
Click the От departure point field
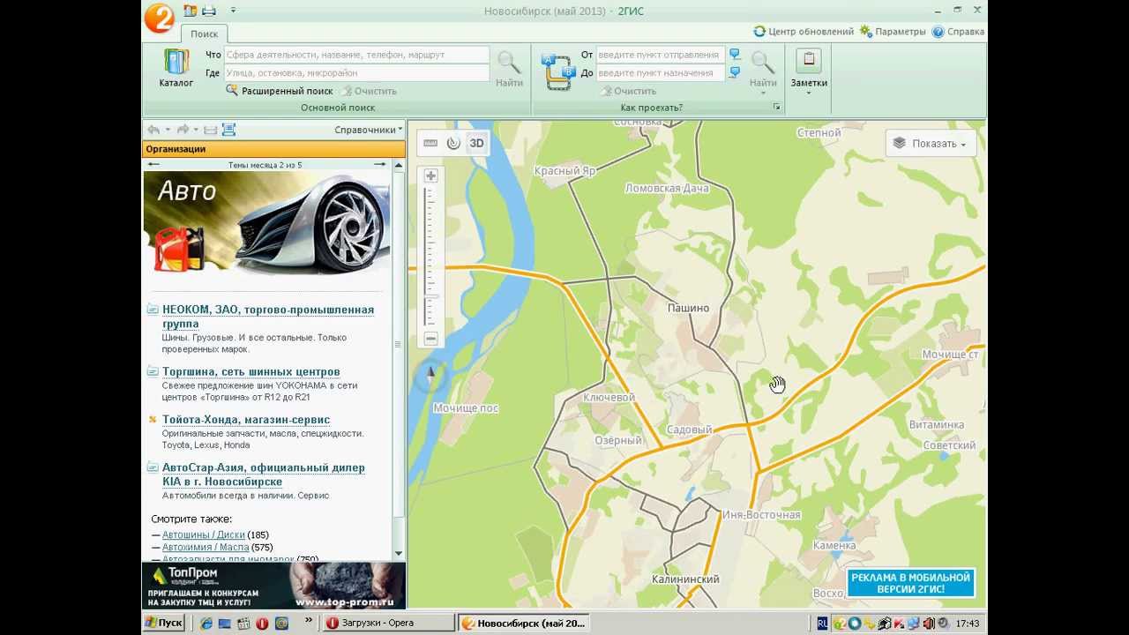click(661, 55)
